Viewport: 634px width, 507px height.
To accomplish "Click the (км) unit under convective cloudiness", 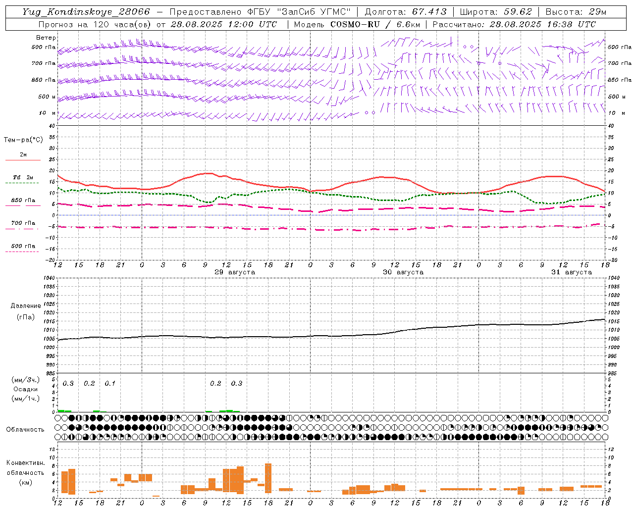I will point(26,482).
